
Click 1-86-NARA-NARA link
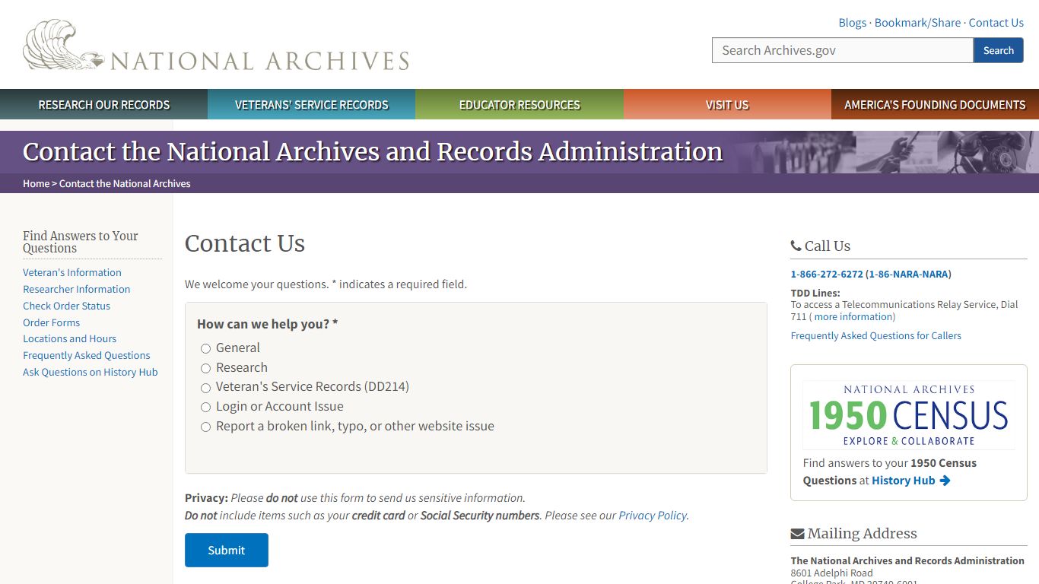tap(908, 274)
